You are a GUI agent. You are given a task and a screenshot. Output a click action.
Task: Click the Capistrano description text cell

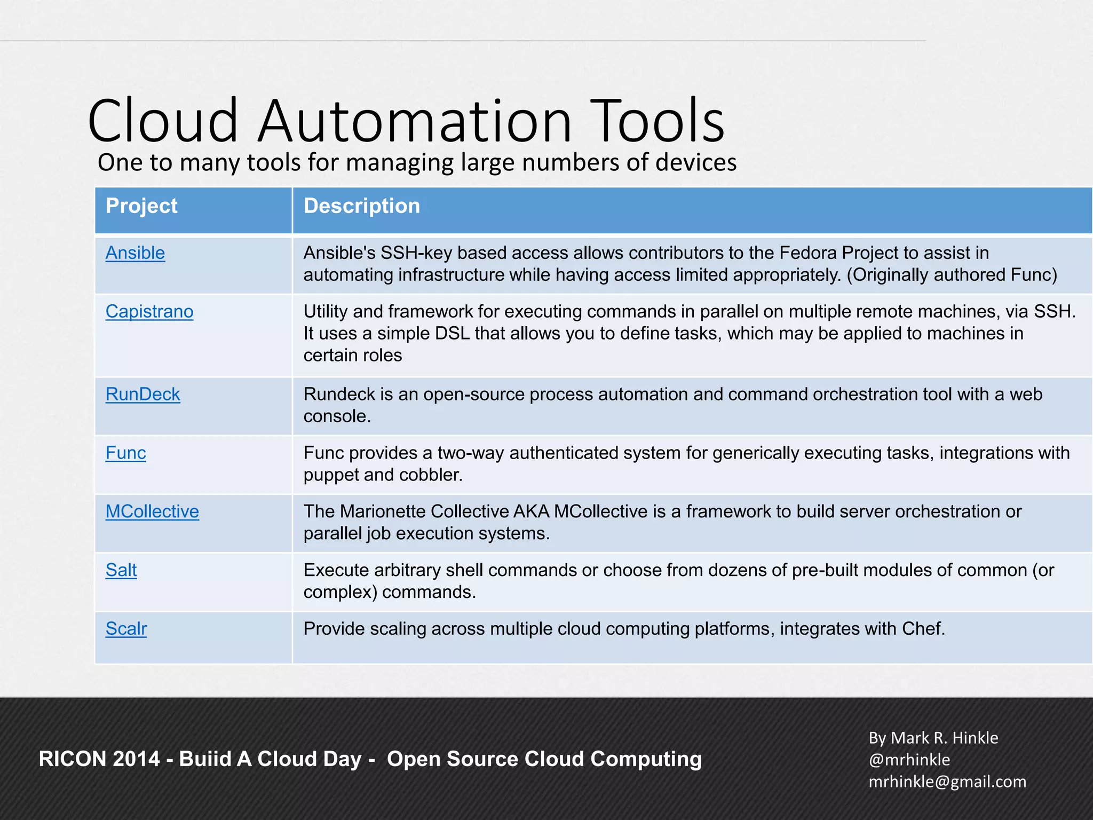coord(688,333)
